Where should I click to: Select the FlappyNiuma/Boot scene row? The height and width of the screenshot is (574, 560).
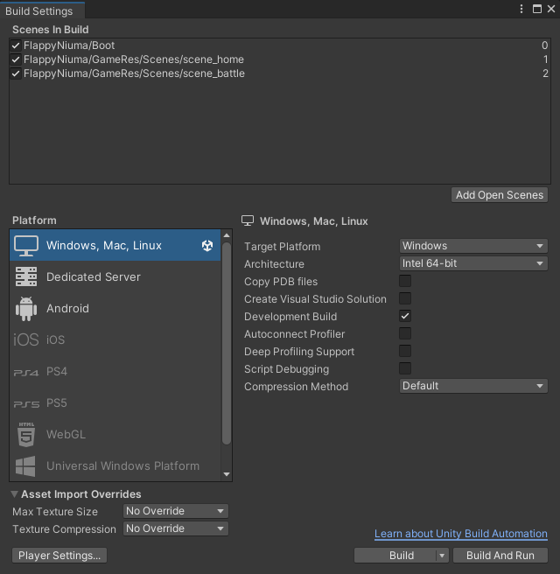(x=280, y=45)
